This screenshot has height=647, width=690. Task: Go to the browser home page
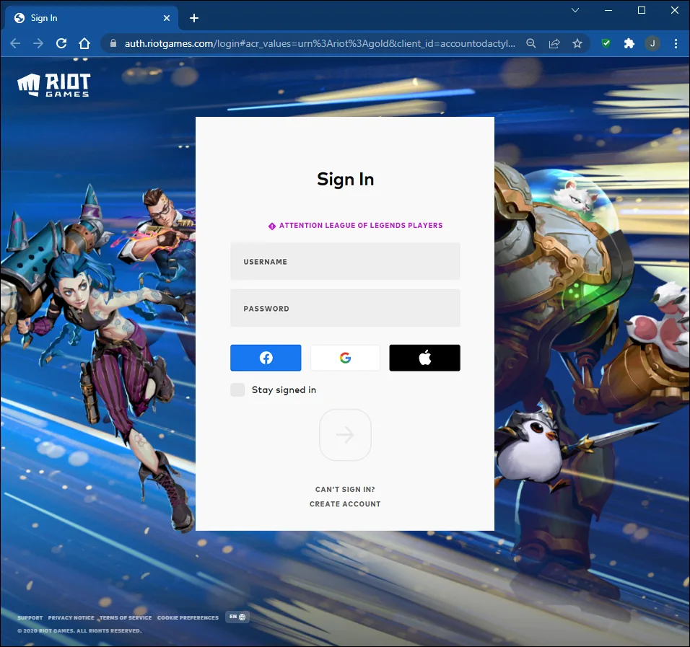(x=84, y=43)
